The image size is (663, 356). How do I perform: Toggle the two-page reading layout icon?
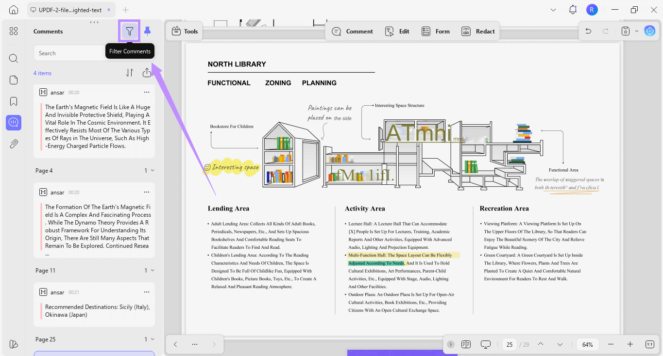coord(466,344)
